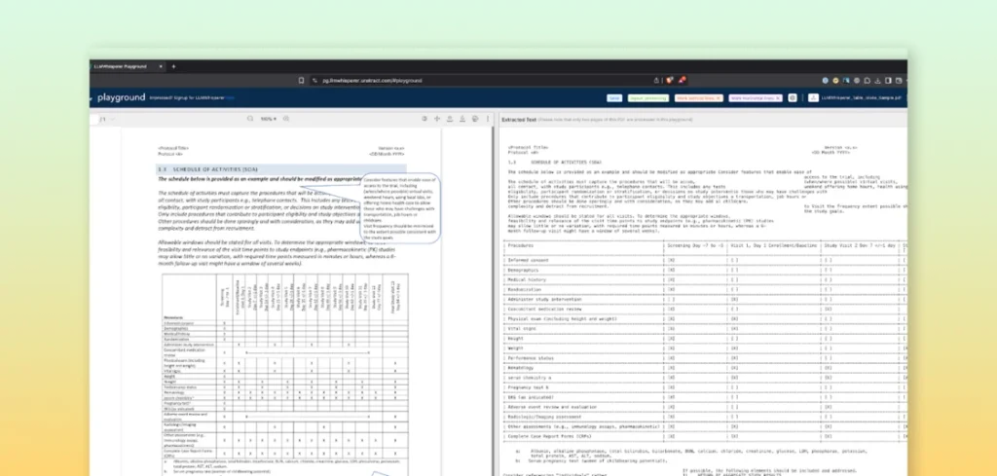Open the 100% zoom level dropdown
Image resolution: width=997 pixels, height=476 pixels.
coord(269,119)
